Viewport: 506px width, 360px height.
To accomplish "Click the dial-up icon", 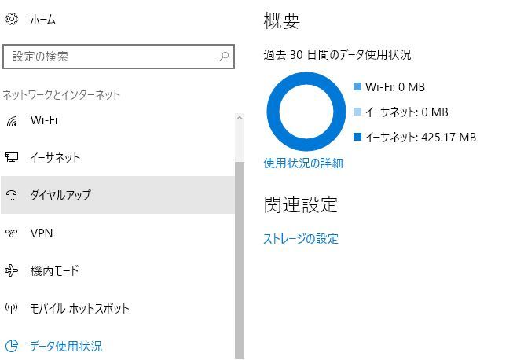I will [12, 196].
